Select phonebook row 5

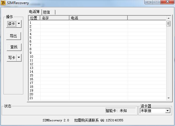pyautogui.click(x=97, y=38)
